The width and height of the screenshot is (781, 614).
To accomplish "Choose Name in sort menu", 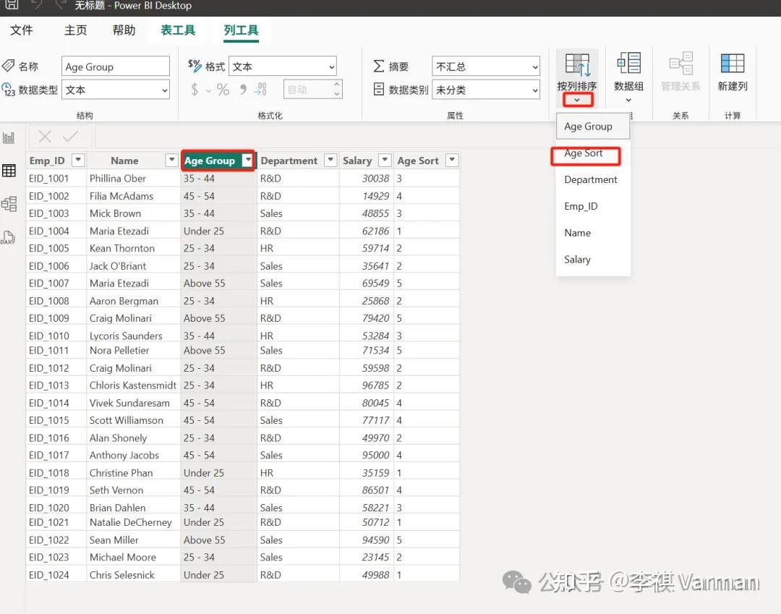I will pyautogui.click(x=593, y=233).
